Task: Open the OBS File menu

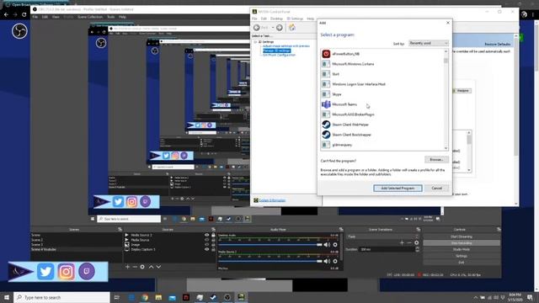Action: [x=35, y=17]
